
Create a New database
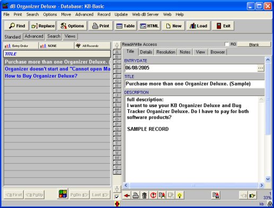click(173, 26)
